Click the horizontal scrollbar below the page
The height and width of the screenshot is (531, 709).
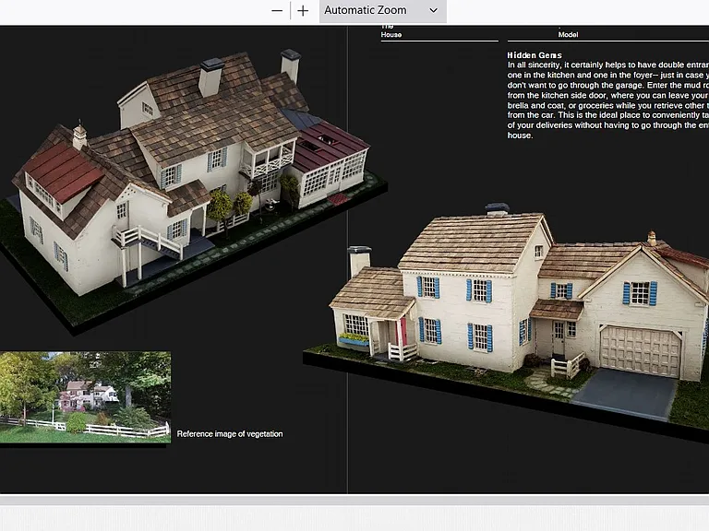[354, 500]
